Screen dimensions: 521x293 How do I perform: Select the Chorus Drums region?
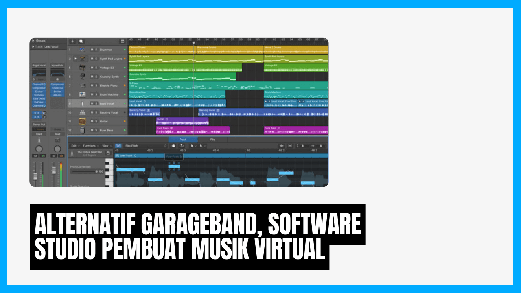[162, 50]
